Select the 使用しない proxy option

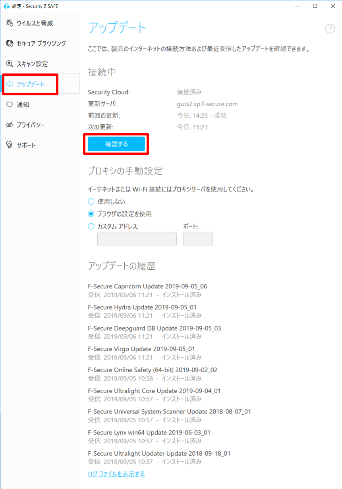pyautogui.click(x=91, y=201)
